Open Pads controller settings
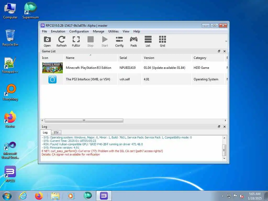Screen dimensions: 268x201 (134, 41)
